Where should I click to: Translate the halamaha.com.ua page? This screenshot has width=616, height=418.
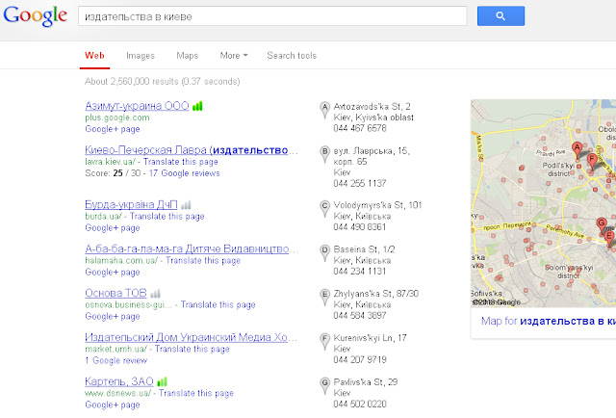[x=203, y=260]
